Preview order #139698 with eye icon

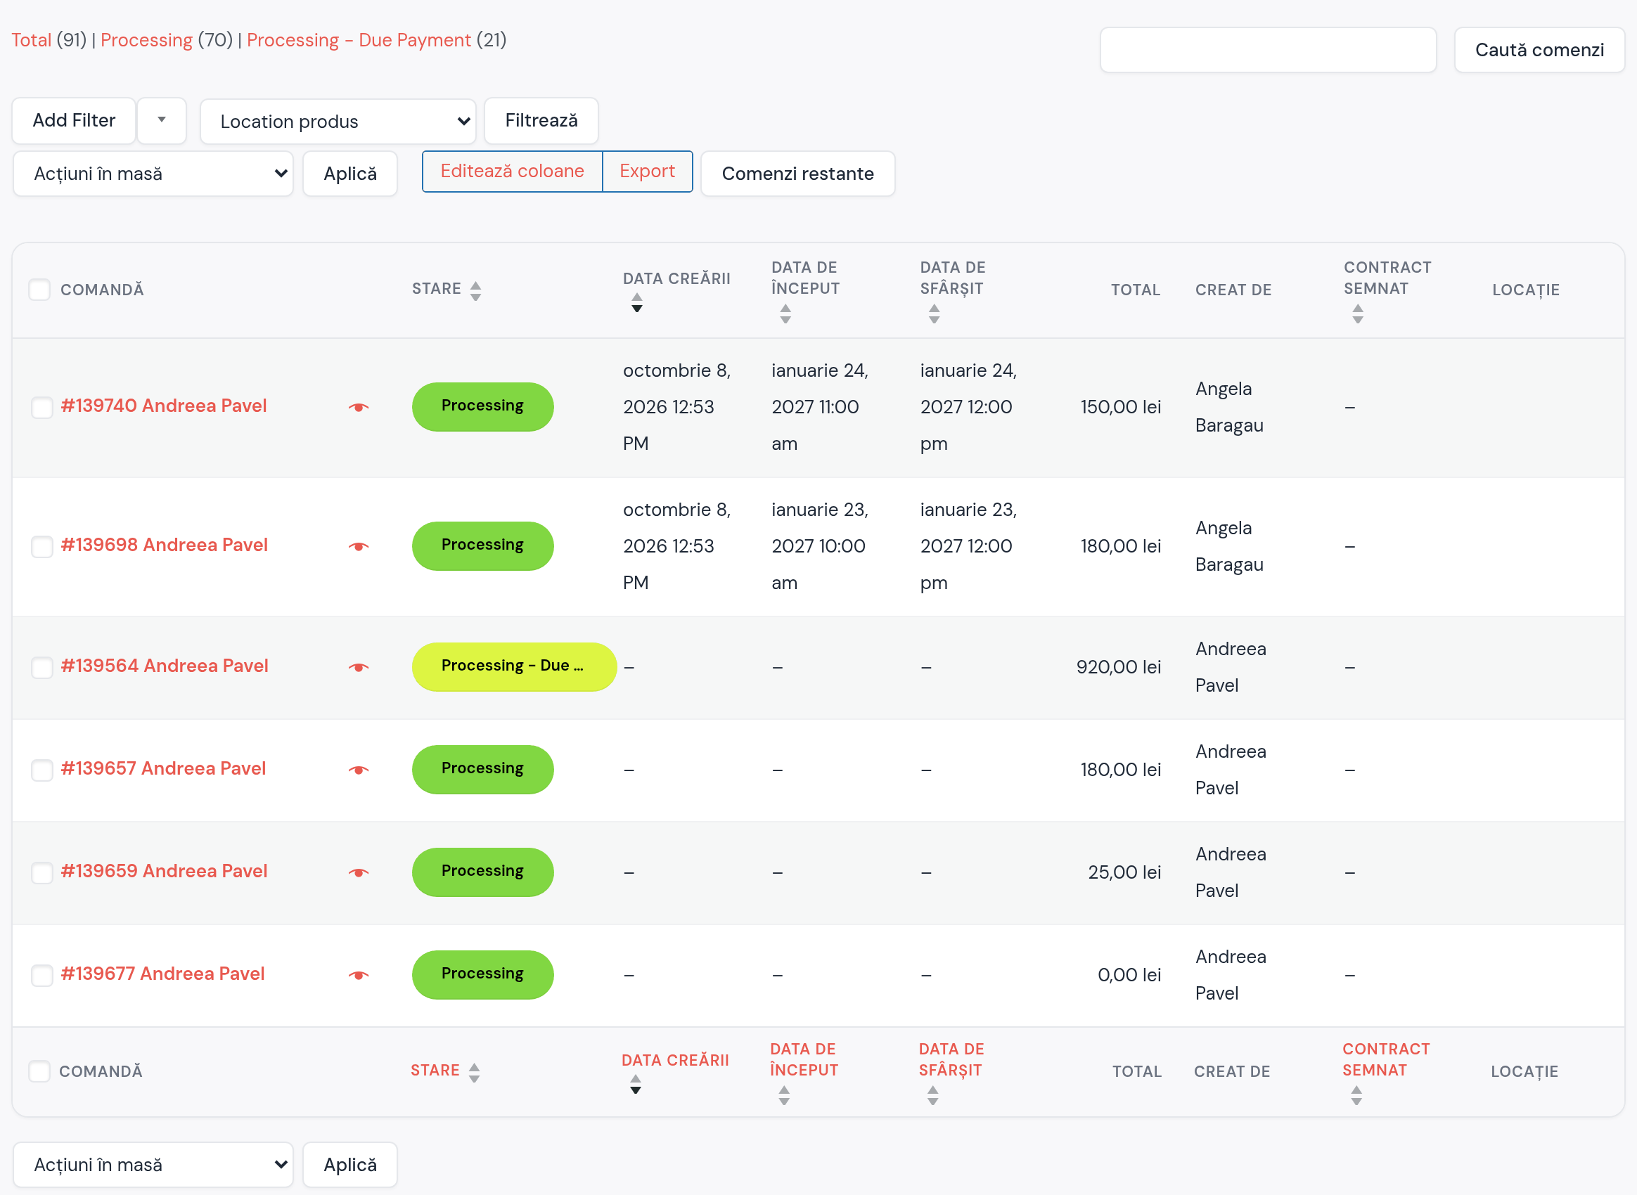click(358, 546)
